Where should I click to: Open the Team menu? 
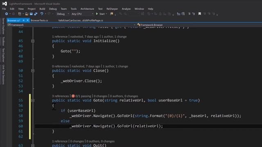coord(64,9)
